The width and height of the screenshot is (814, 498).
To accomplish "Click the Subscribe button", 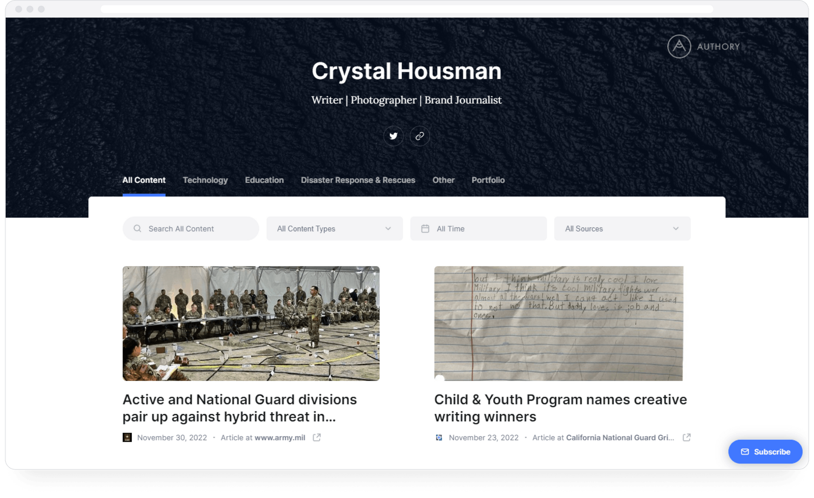I will [x=765, y=452].
